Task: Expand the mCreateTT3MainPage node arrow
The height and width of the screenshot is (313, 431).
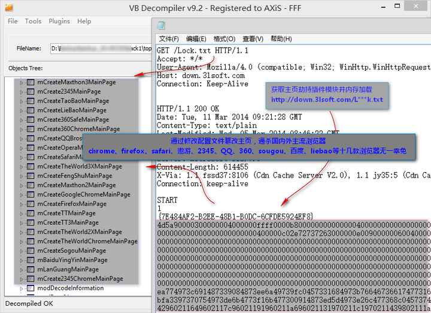Action: point(22,222)
